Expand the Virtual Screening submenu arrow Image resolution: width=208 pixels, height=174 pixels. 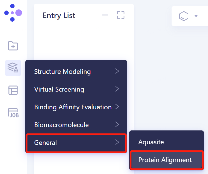click(x=117, y=89)
